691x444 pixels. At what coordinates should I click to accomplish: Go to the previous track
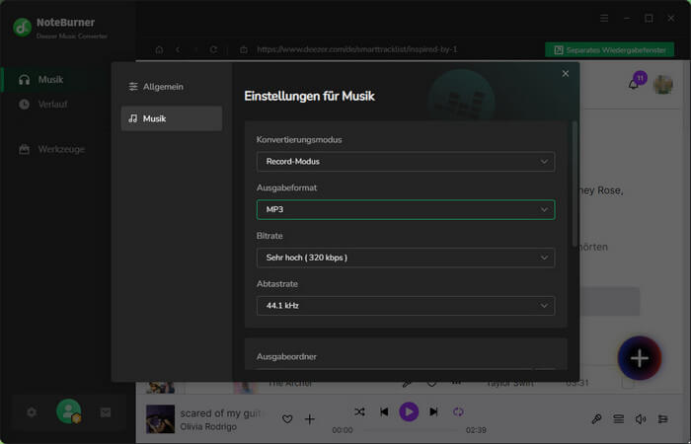[x=384, y=411]
